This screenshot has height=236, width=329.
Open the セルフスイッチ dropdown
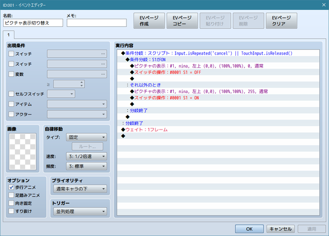click(61, 94)
